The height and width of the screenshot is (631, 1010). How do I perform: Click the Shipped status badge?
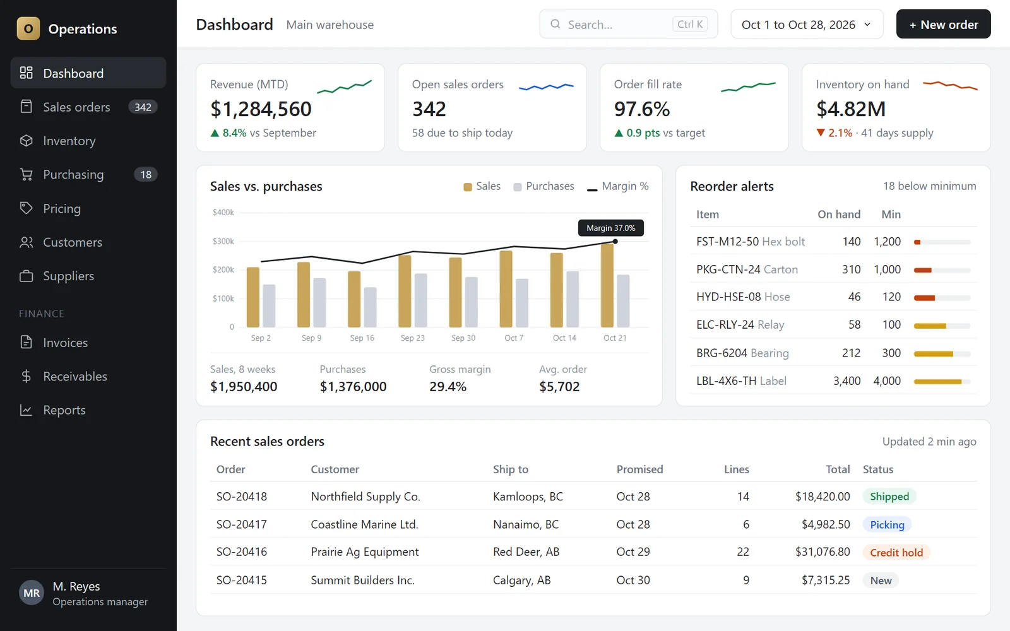(889, 496)
